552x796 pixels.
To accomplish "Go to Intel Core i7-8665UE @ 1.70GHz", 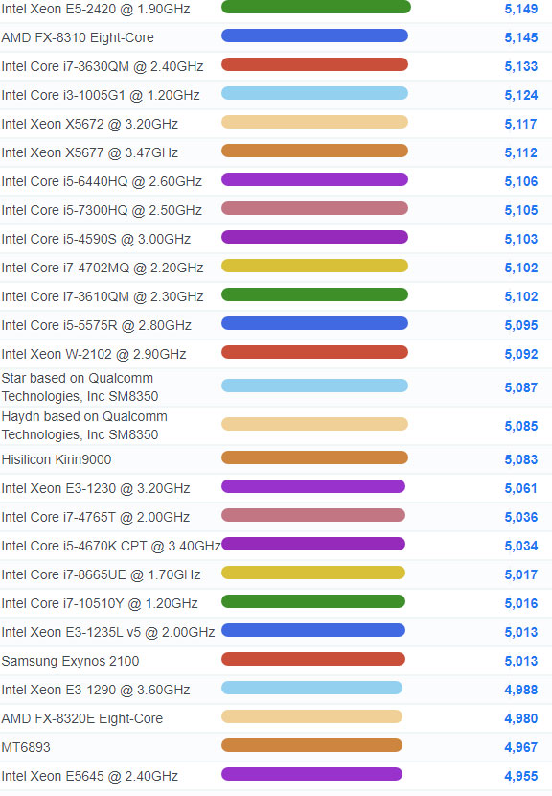I will (x=101, y=574).
